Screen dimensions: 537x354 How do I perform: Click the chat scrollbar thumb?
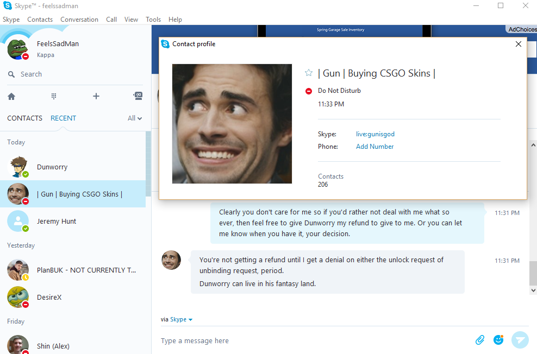pyautogui.click(x=533, y=273)
